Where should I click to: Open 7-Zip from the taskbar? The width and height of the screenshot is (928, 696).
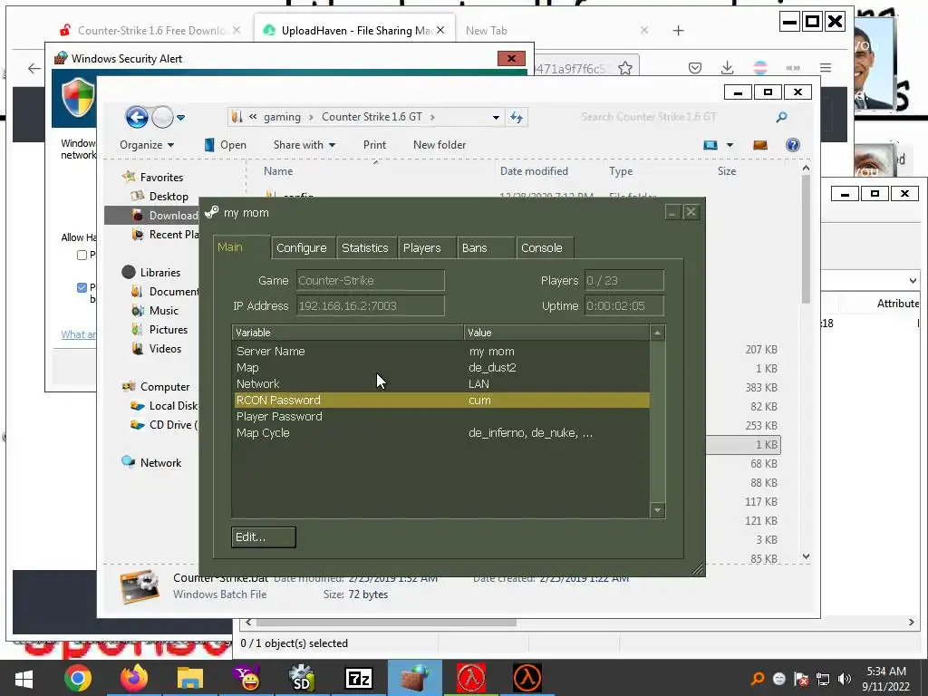tap(359, 678)
